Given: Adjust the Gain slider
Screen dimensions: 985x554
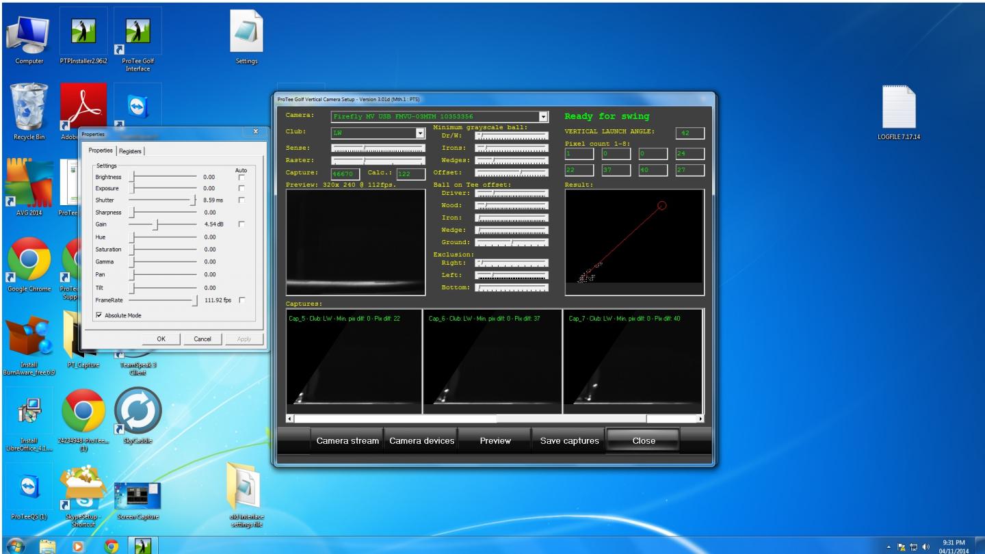Looking at the screenshot, I should 163,224.
